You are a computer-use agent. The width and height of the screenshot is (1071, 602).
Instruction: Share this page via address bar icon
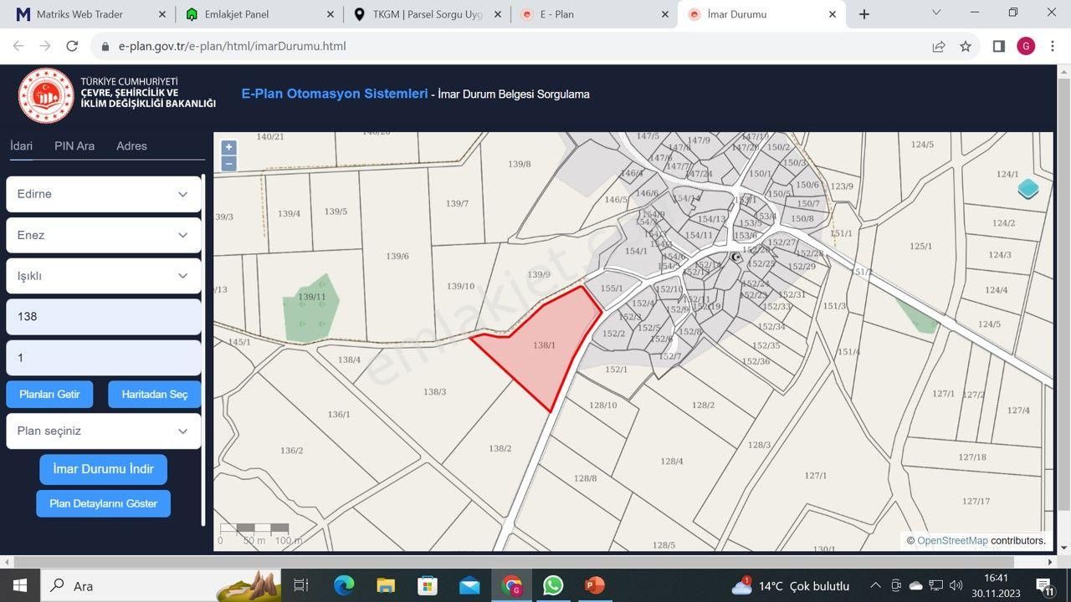click(x=939, y=46)
